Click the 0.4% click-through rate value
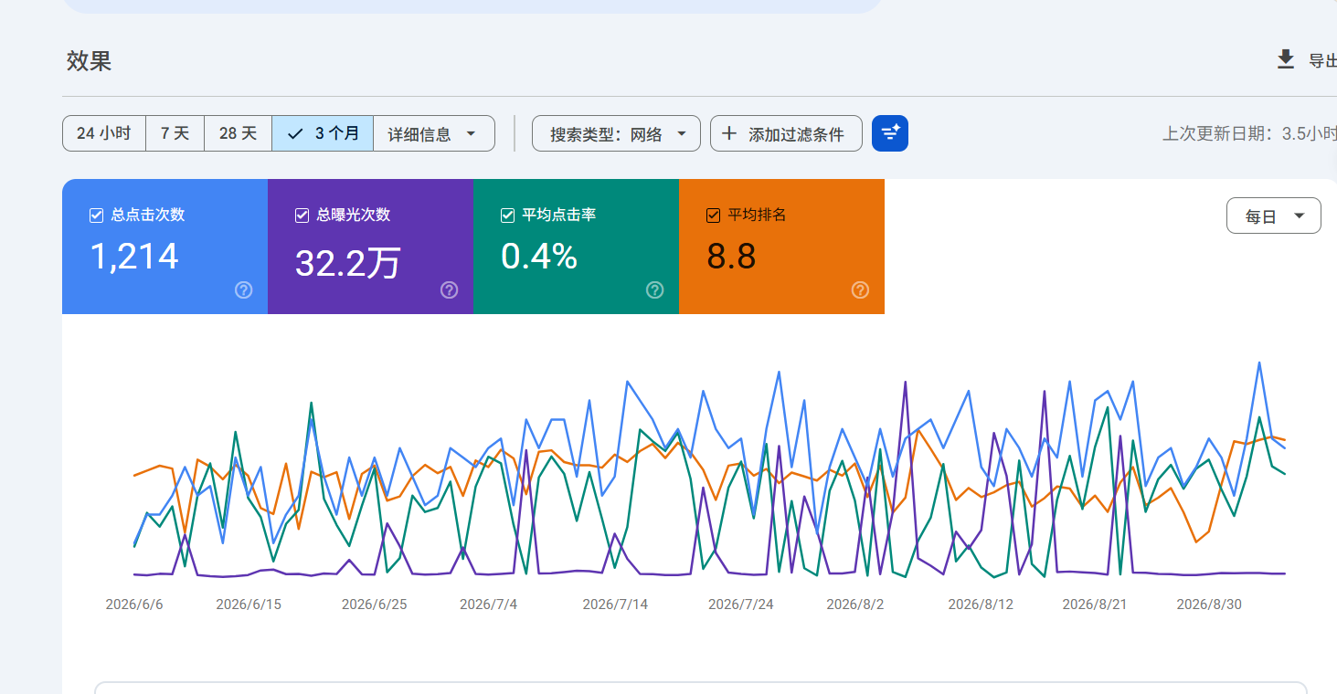Image resolution: width=1337 pixels, height=694 pixels. point(539,257)
